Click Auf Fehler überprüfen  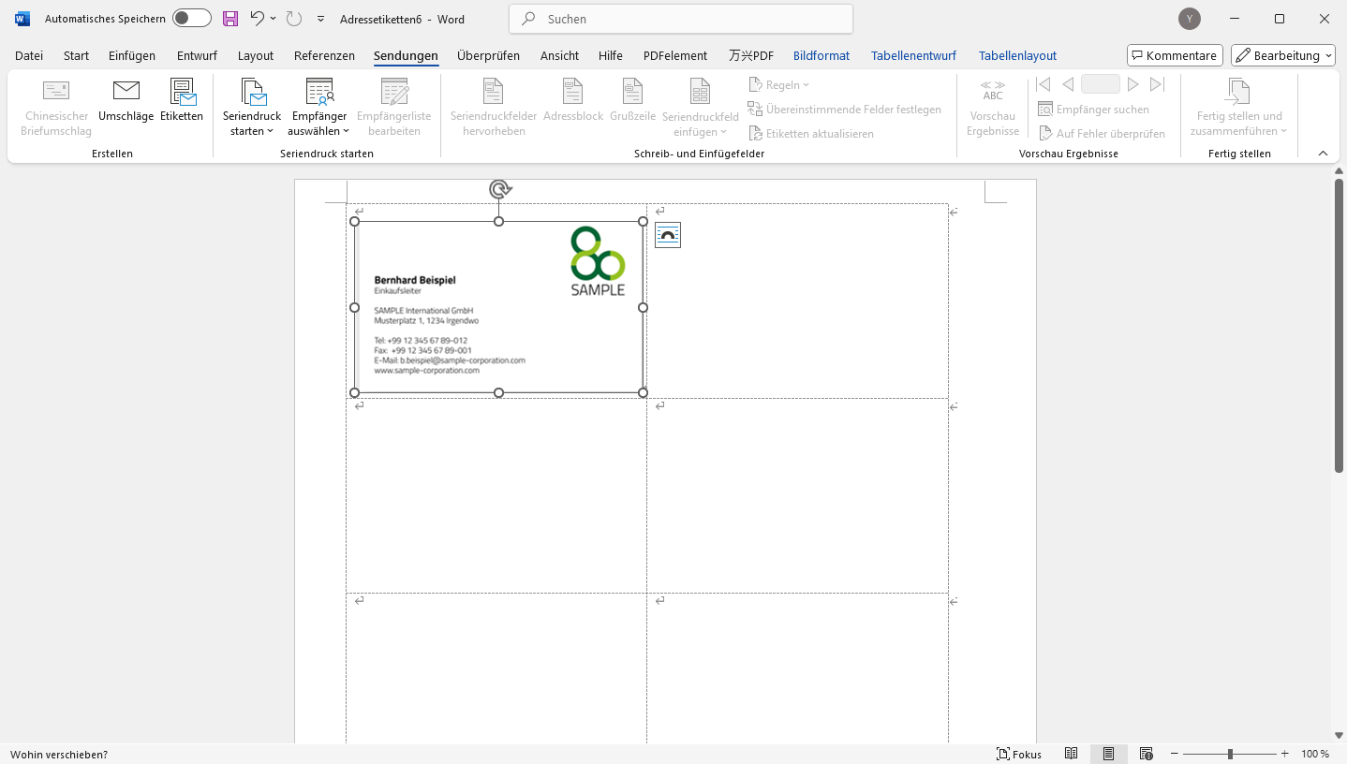pos(1102,134)
